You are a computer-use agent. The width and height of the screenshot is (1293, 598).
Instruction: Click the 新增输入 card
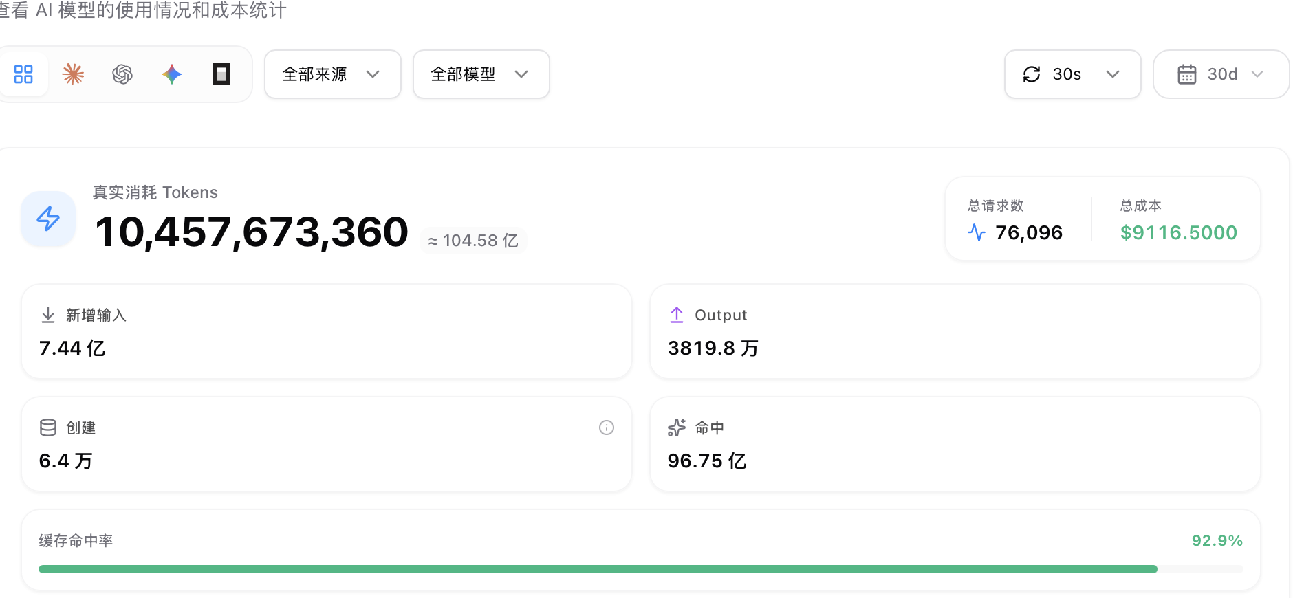tap(327, 331)
